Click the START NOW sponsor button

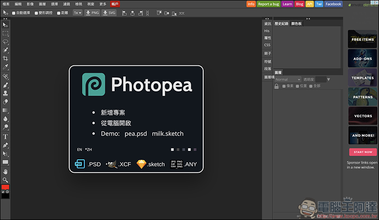tap(363, 152)
